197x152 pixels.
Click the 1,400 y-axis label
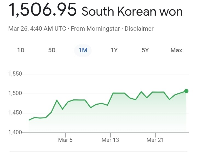15,132
